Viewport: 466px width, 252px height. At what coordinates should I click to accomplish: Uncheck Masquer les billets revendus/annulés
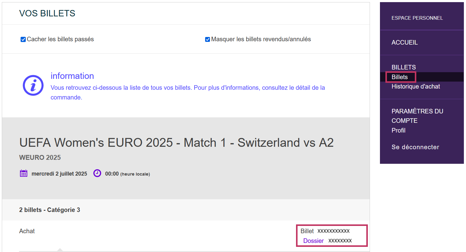208,39
